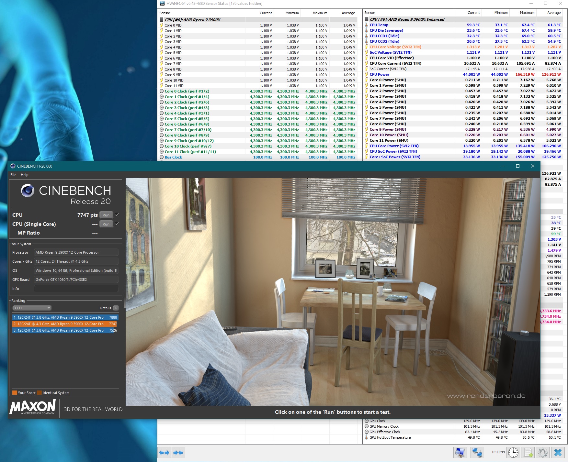Open HWiNFO settings via the gear icon

[x=542, y=452]
